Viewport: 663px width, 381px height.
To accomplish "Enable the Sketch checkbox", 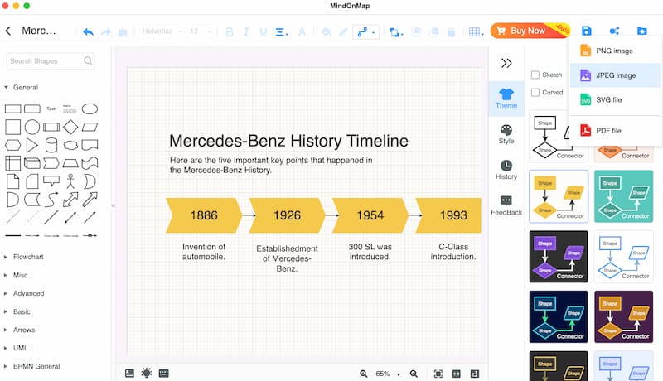I will click(535, 75).
